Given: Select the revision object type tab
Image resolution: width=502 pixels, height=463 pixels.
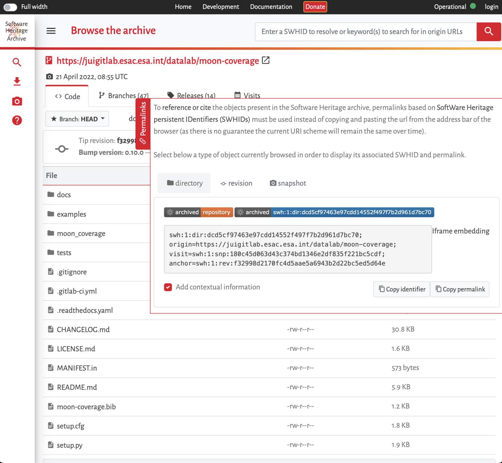Looking at the screenshot, I should 236,183.
